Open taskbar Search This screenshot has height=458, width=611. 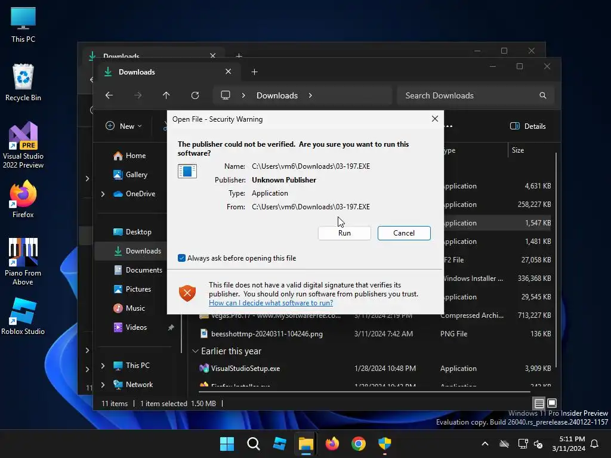pos(253,444)
